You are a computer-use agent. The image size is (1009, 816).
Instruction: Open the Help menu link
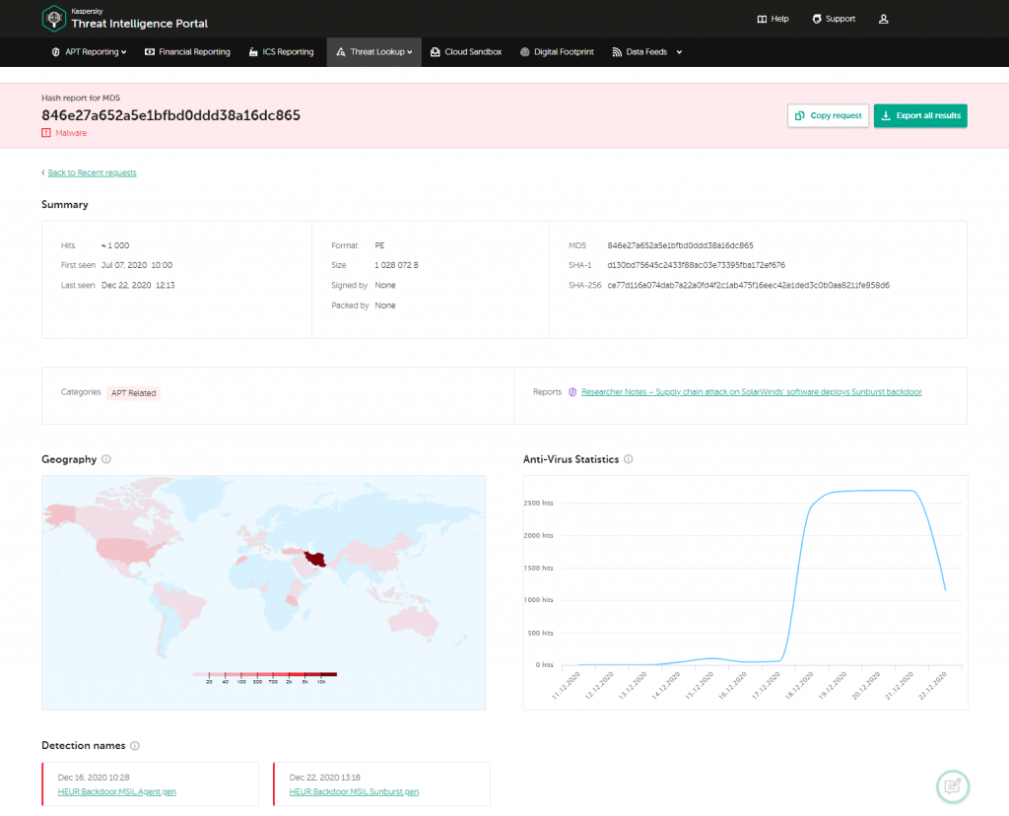(773, 19)
